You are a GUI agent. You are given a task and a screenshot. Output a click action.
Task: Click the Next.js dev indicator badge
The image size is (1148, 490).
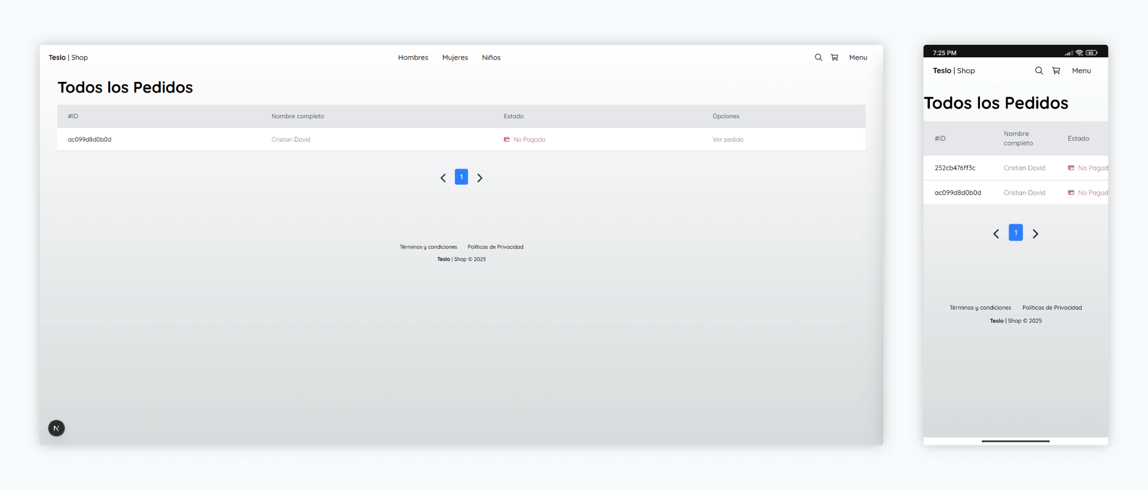(x=56, y=428)
